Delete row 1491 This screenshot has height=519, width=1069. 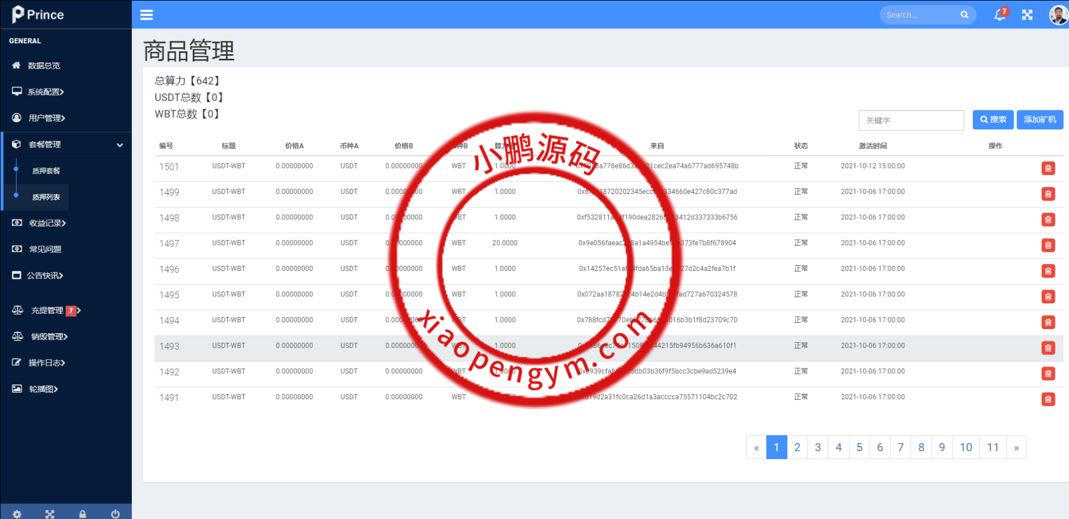pyautogui.click(x=1048, y=399)
